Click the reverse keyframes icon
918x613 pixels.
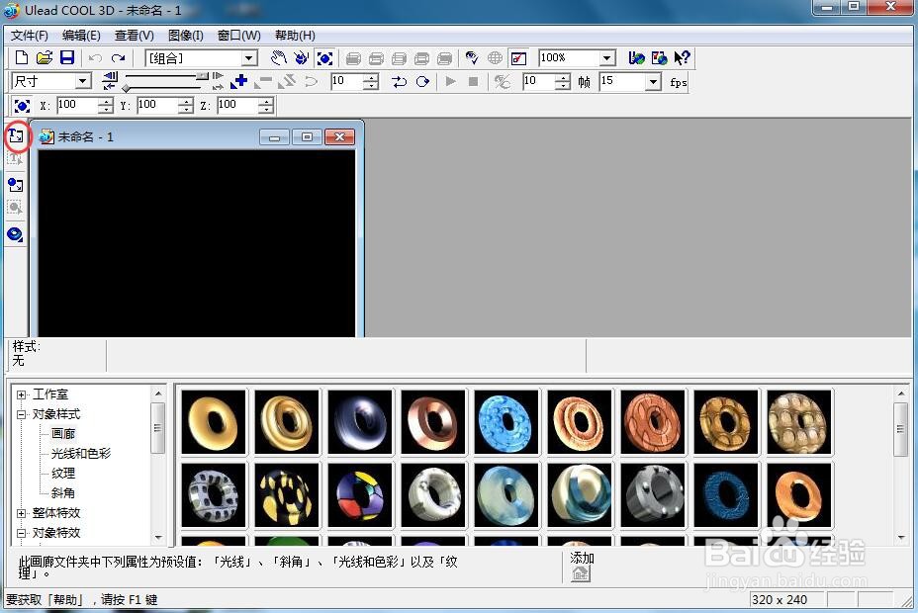286,81
